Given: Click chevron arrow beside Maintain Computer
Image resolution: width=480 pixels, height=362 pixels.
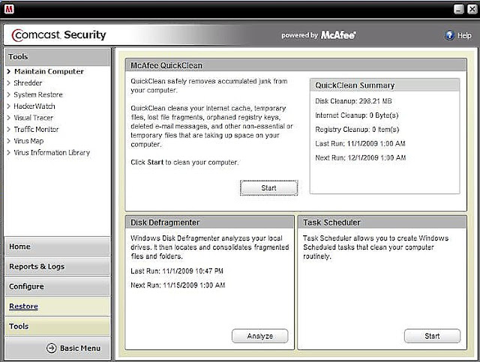Looking at the screenshot, I should tap(8, 71).
